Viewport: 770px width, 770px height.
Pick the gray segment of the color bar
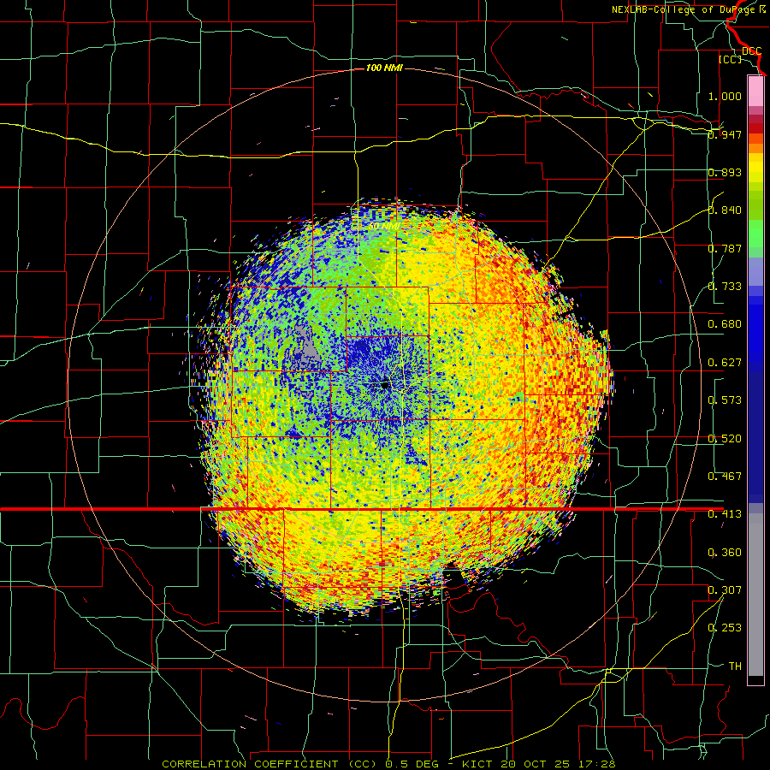point(755,595)
